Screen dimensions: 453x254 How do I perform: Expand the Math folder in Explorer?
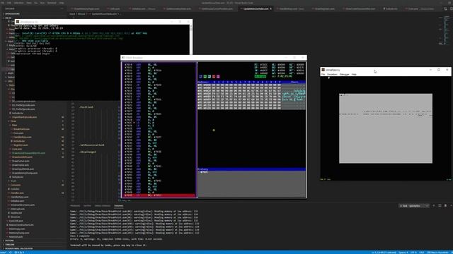[x=11, y=73]
